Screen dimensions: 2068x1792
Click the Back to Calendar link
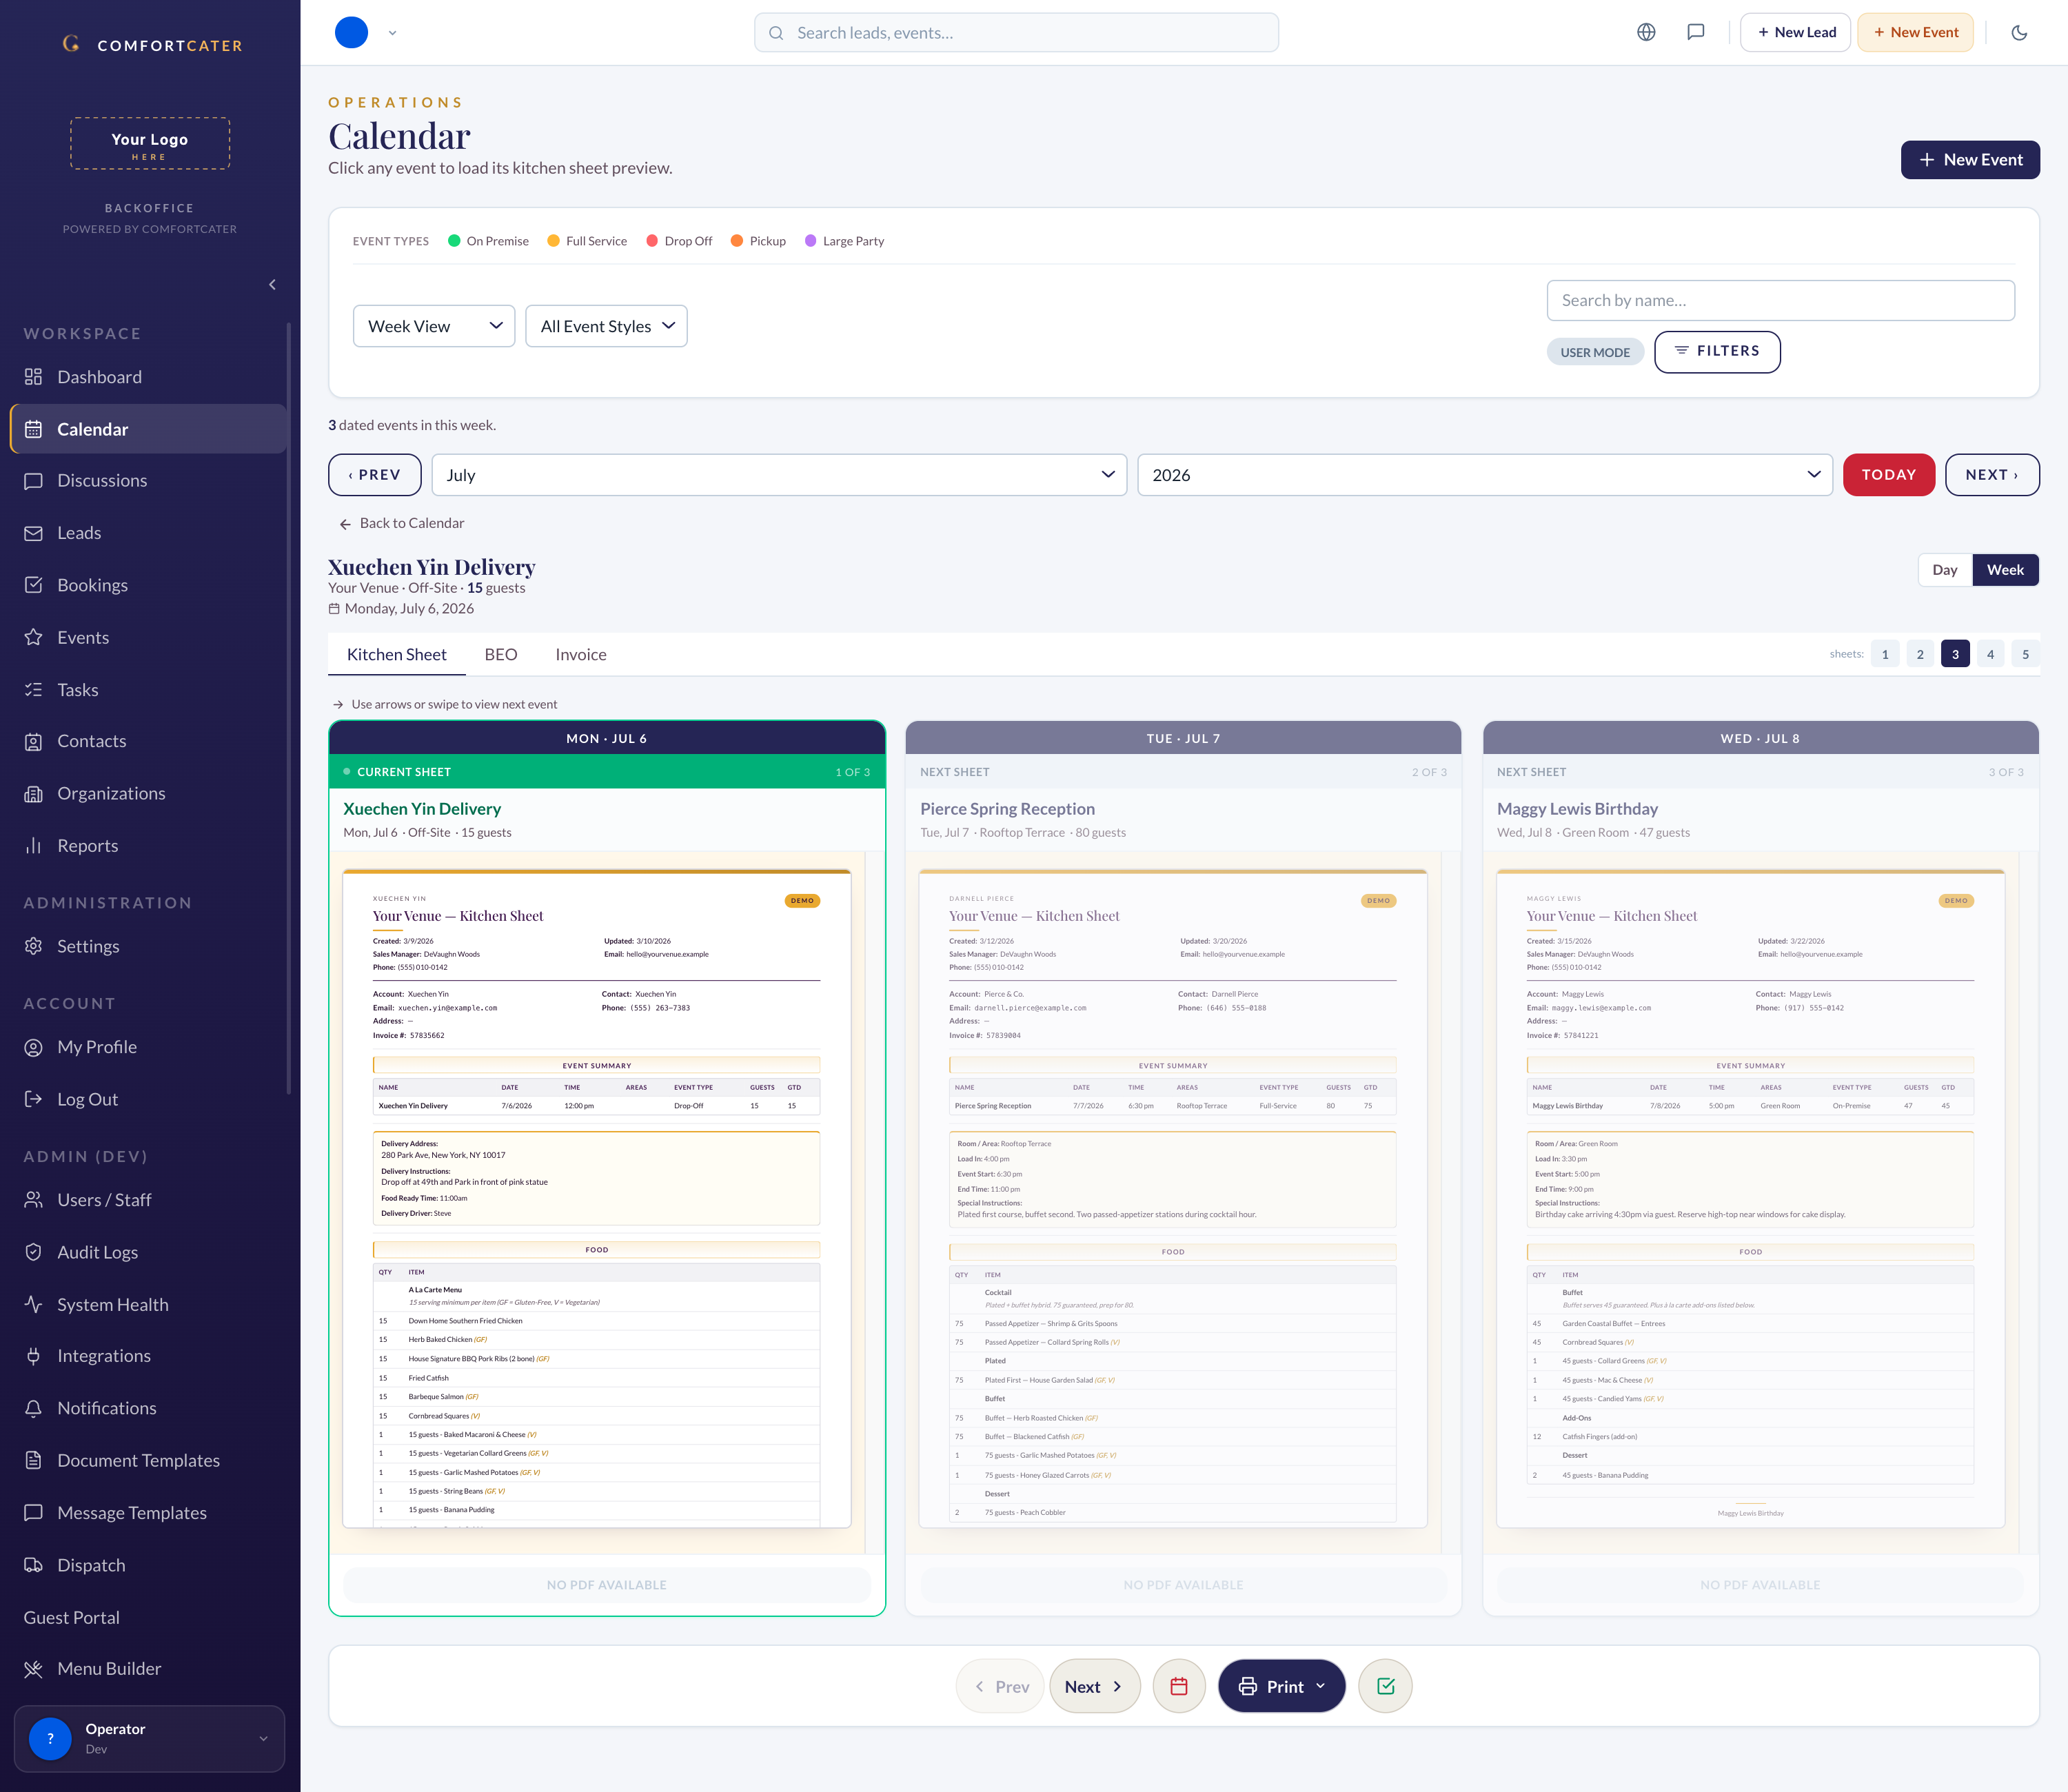click(401, 523)
